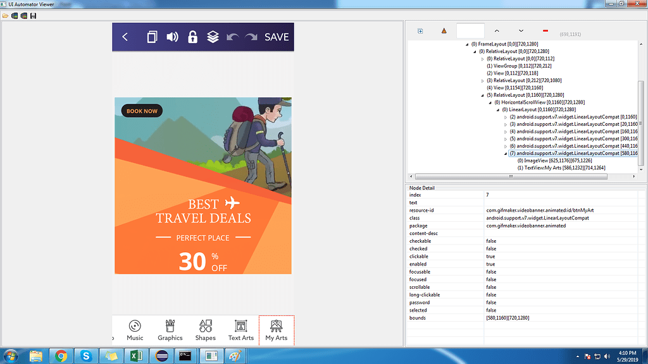The height and width of the screenshot is (364, 648).
Task: Collapse the (7) LinearLayoutCompat tree node
Action: coord(506,154)
